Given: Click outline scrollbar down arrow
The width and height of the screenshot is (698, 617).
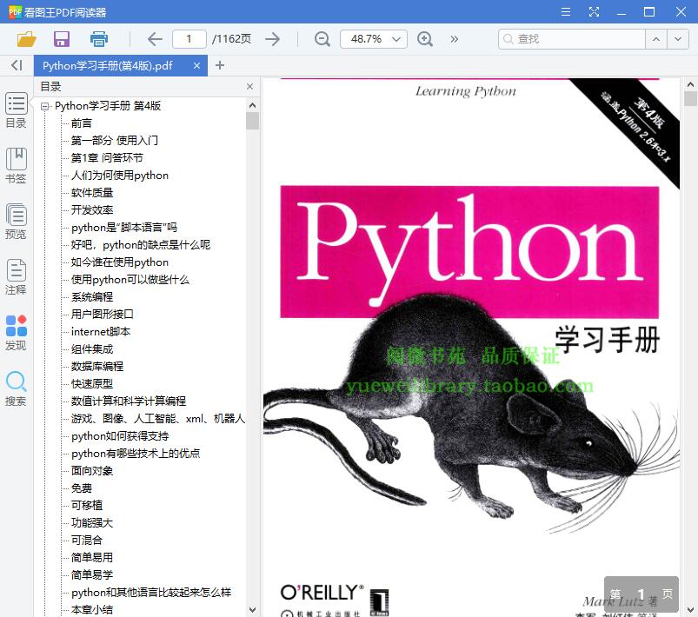Looking at the screenshot, I should 252,609.
